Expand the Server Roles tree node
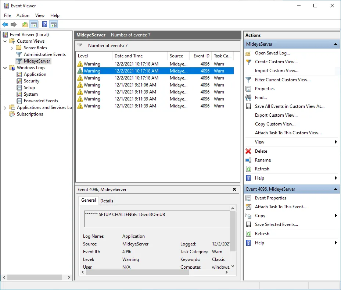Image resolution: width=341 pixels, height=290 pixels. pyautogui.click(x=11, y=47)
